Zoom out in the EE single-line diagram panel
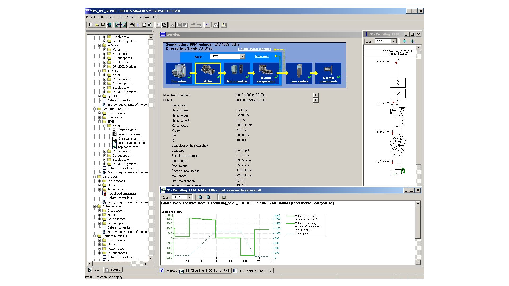This screenshot has height=286, width=509. click(405, 41)
